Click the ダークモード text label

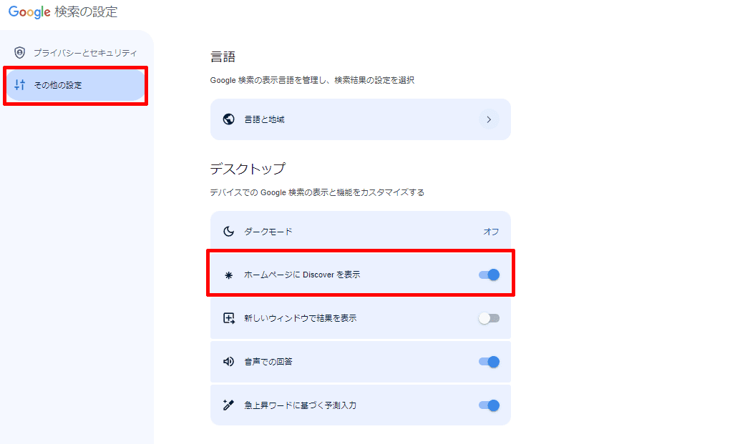268,232
